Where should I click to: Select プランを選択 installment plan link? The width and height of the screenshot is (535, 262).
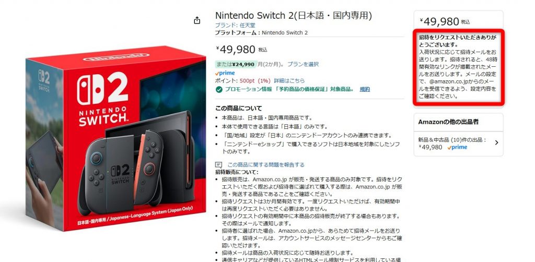point(303,64)
